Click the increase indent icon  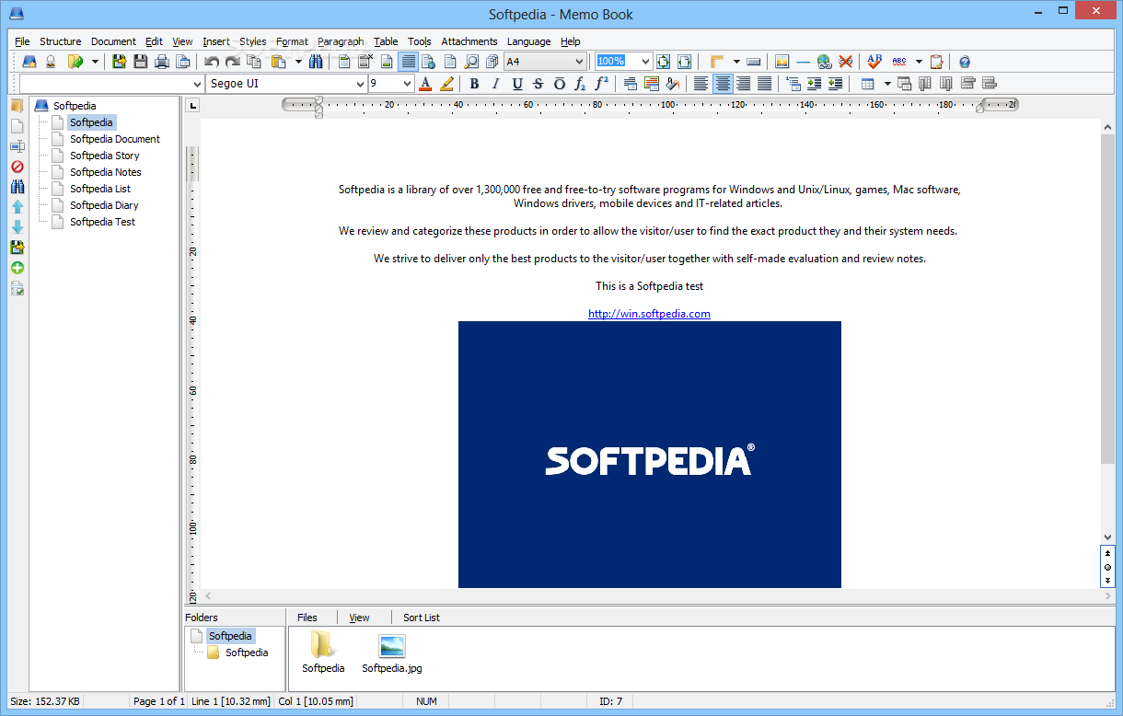tap(814, 84)
